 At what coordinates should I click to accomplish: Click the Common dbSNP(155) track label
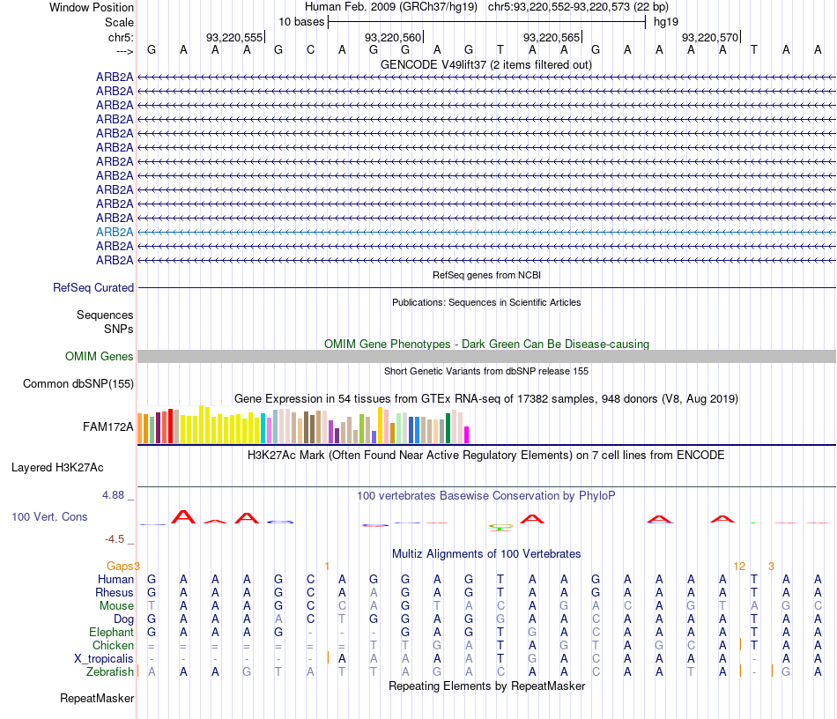coord(78,384)
